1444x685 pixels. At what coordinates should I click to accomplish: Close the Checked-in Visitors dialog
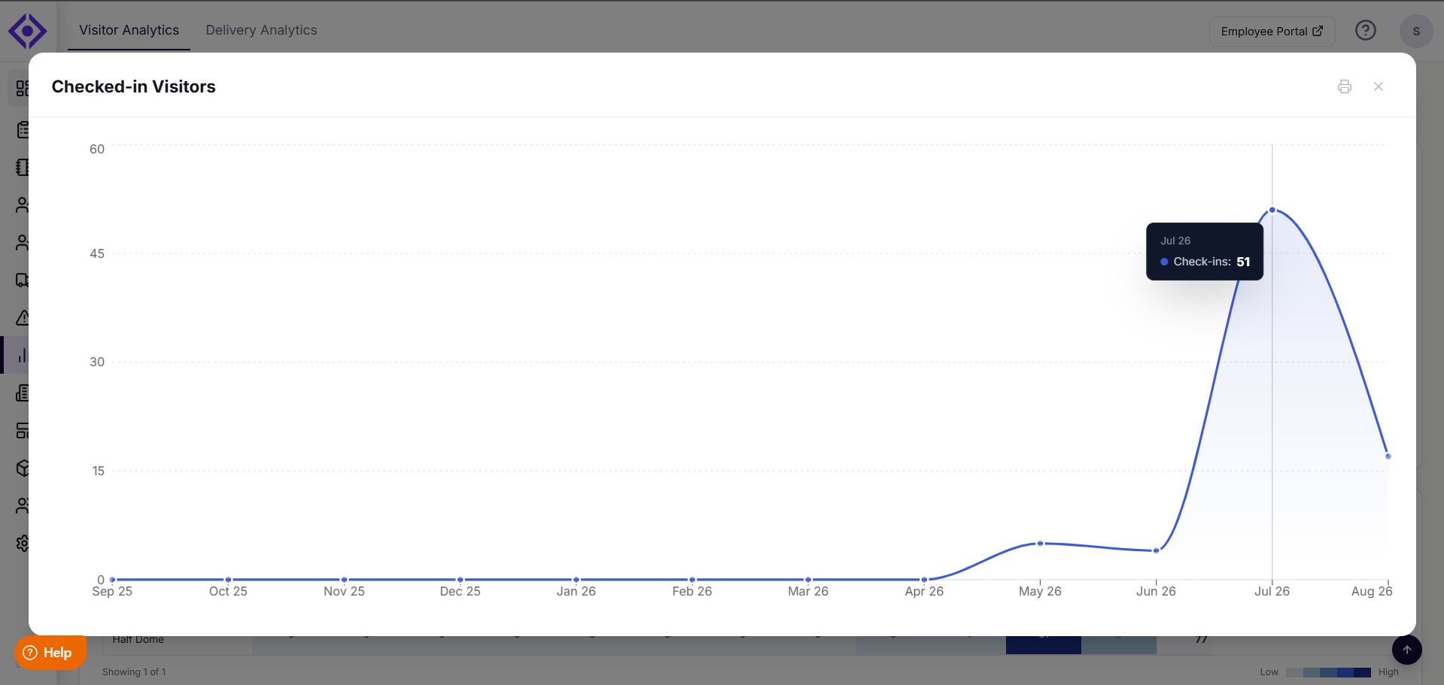point(1379,86)
